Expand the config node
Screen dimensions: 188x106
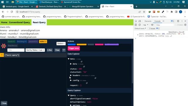[x=71, y=80]
